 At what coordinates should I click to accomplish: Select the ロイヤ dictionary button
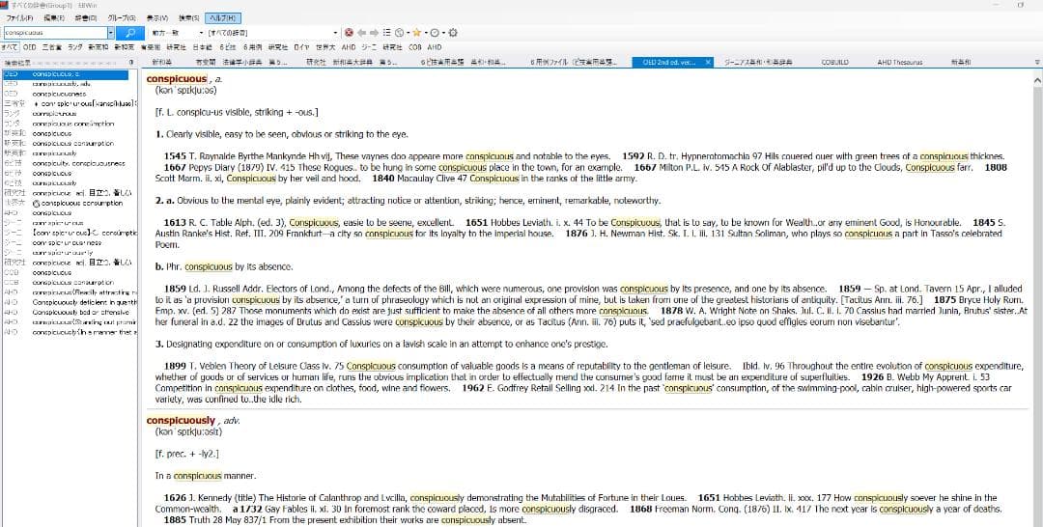click(x=301, y=47)
